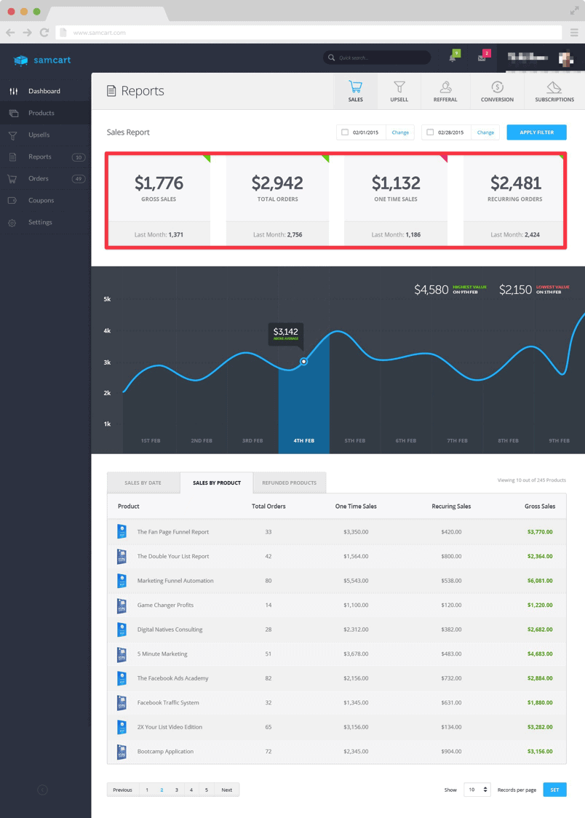Image resolution: width=585 pixels, height=818 pixels.
Task: Sort by Gross Sales column header
Action: click(x=540, y=506)
